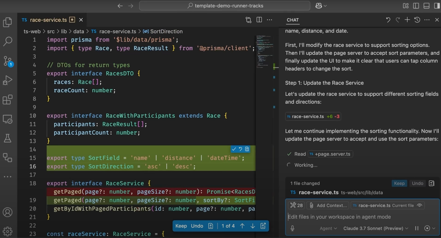Screen dimensions: 441x238
Task: Open the tools configuration showing 28
Action: click(296, 205)
